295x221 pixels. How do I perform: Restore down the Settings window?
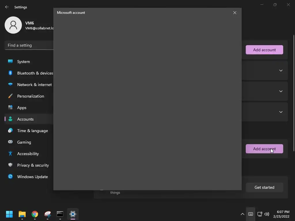click(x=275, y=5)
